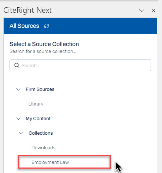The width and height of the screenshot is (162, 173).
Task: Select the Firm Sources node label
Action: coord(40,89)
